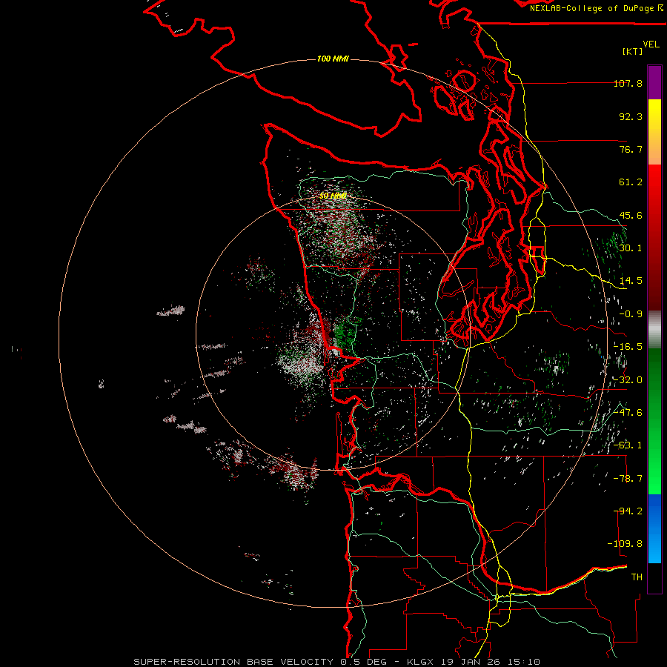Select the 107.8 legend value
The height and width of the screenshot is (667, 667).
pyautogui.click(x=628, y=83)
